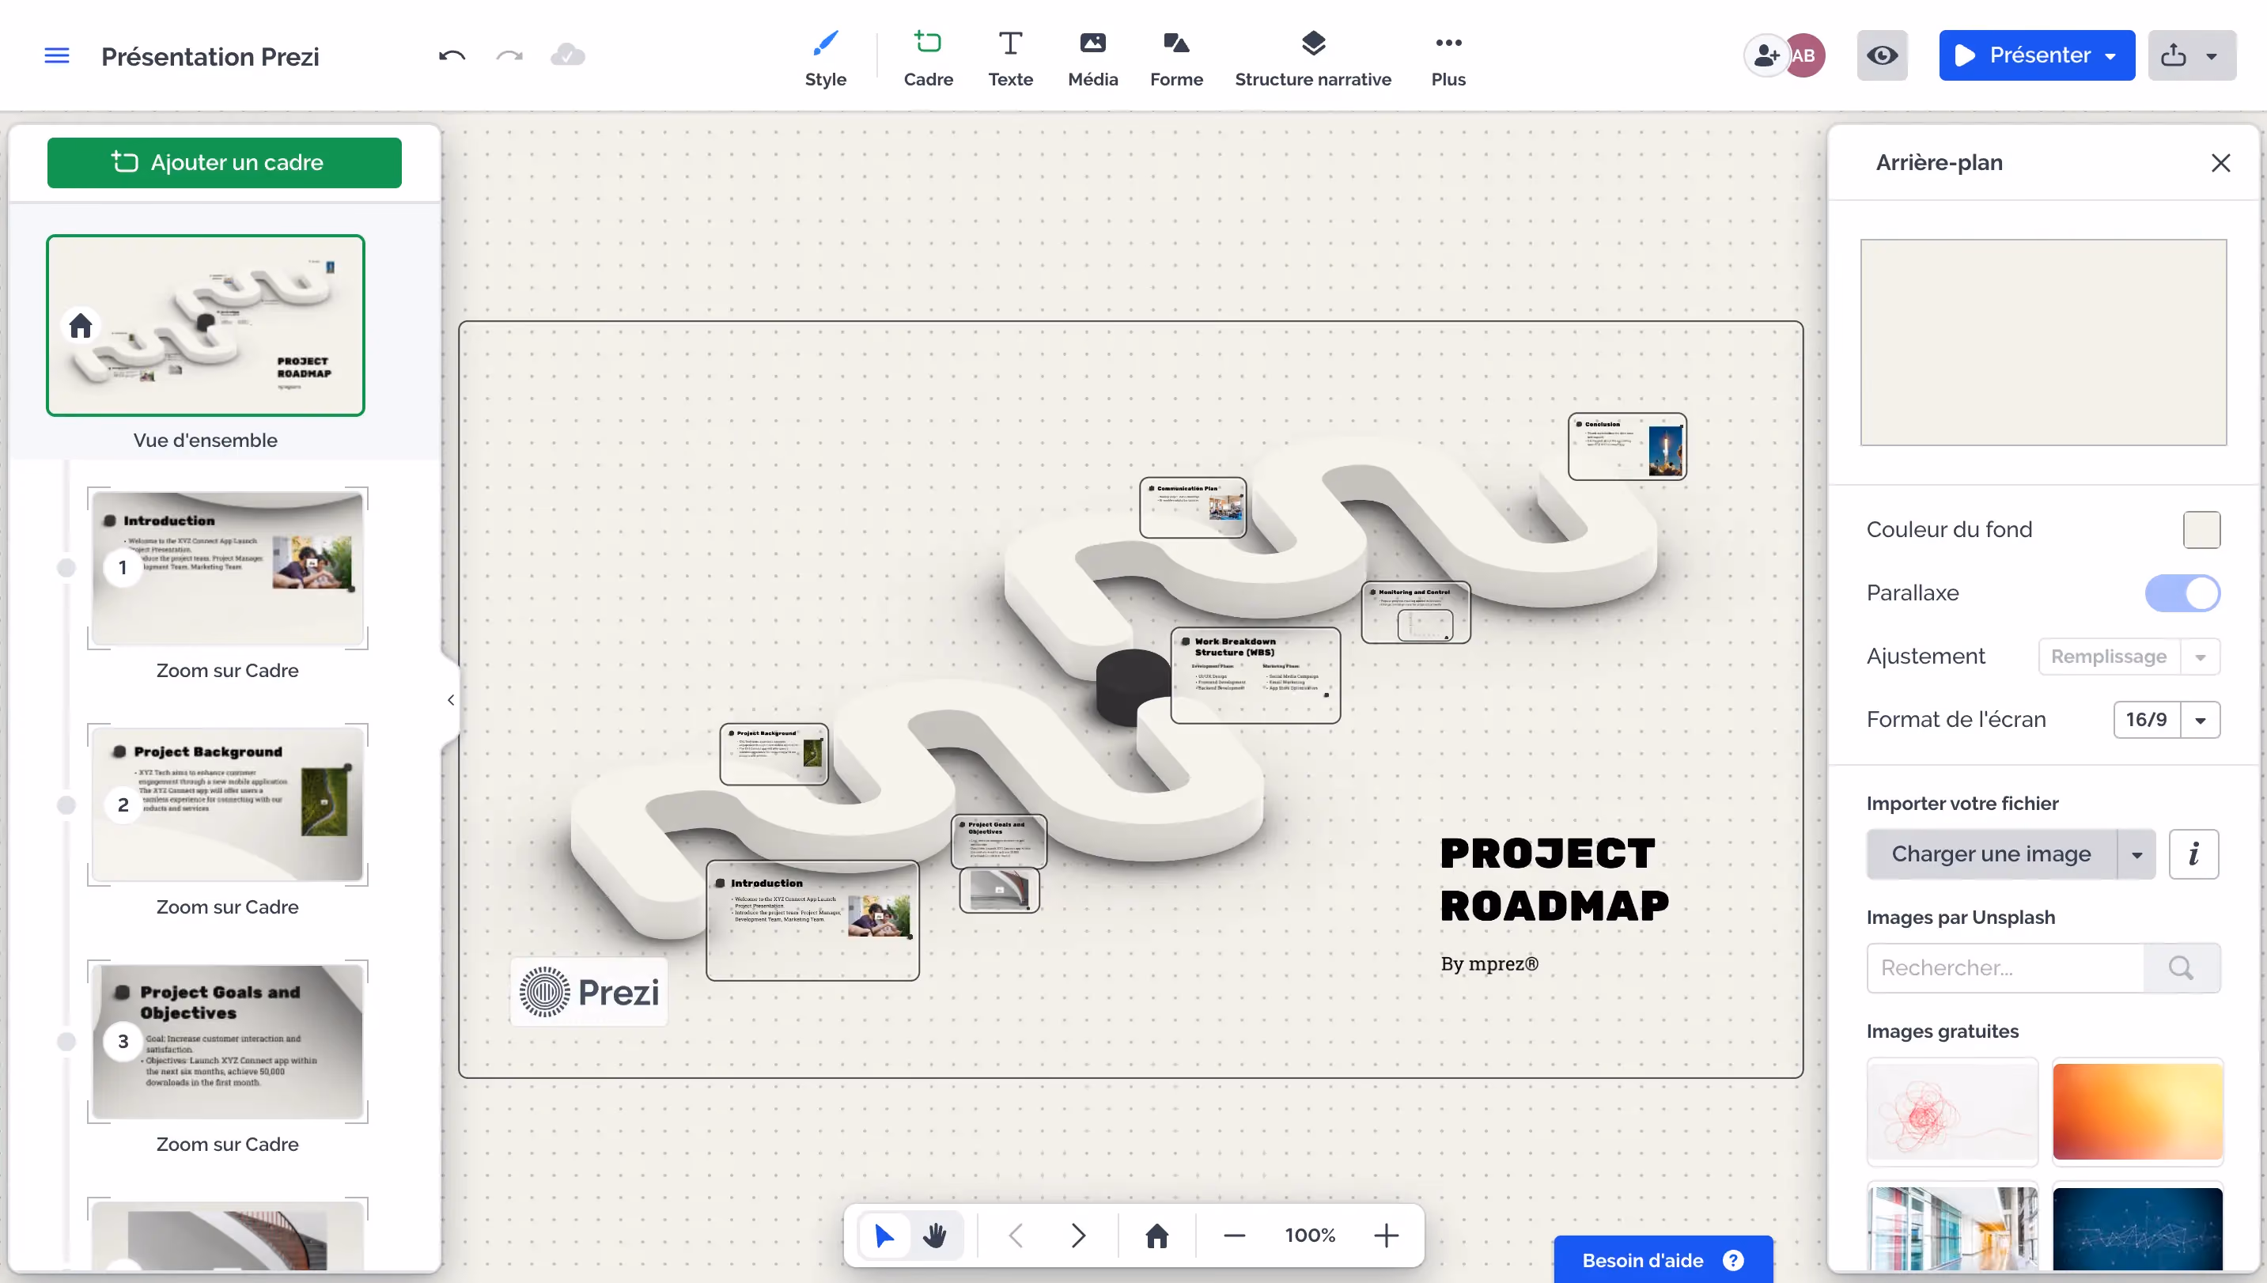Open the Couleur du fond swatch

pos(2201,530)
